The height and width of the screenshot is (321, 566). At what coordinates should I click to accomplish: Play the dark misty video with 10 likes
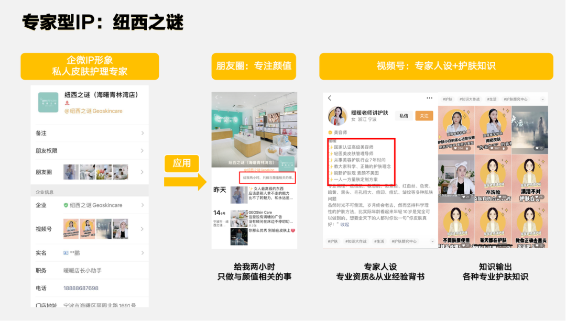(529, 129)
